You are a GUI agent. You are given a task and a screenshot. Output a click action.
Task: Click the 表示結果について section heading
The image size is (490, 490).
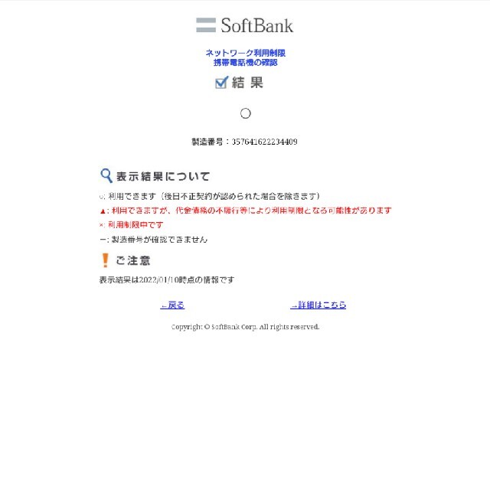click(x=163, y=177)
